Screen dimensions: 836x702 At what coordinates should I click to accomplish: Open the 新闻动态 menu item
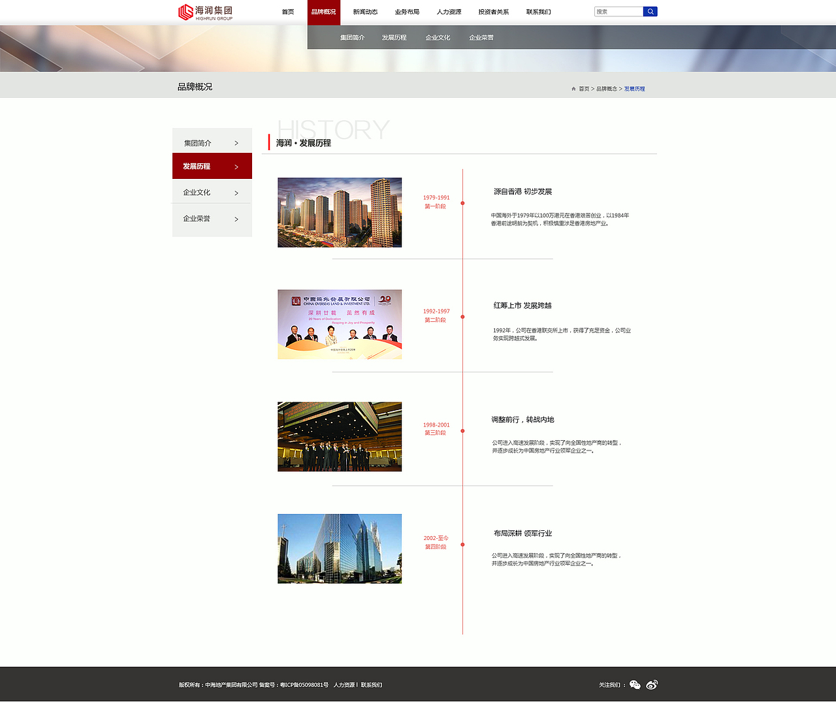click(365, 12)
